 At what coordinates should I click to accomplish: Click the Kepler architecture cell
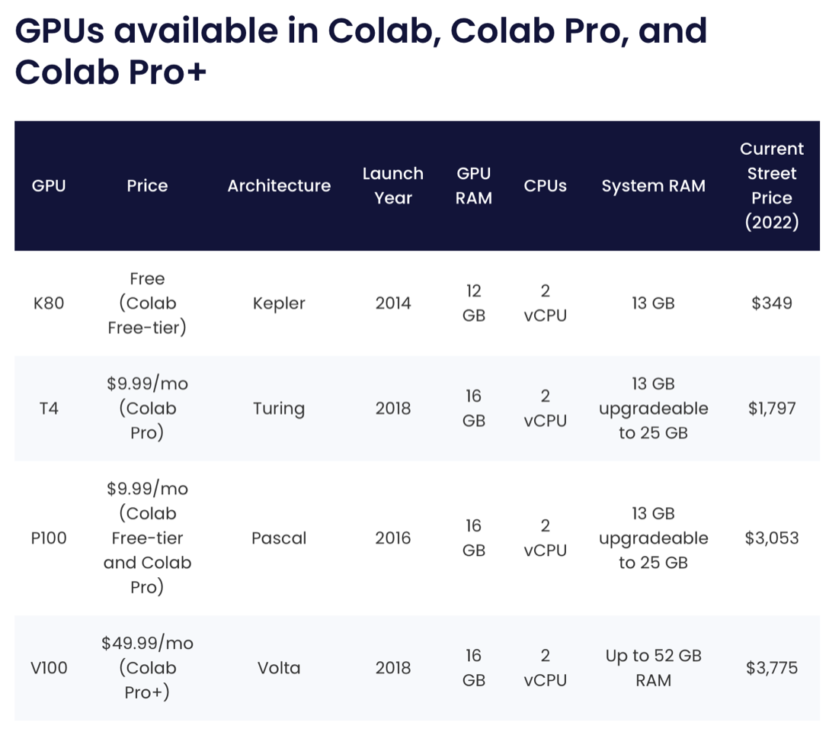click(x=279, y=303)
